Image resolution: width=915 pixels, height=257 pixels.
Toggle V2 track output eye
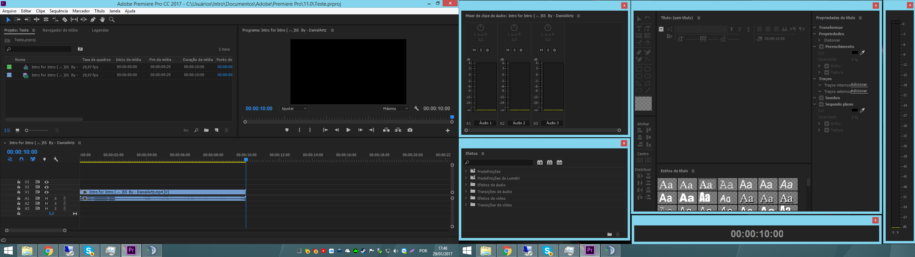[47, 187]
